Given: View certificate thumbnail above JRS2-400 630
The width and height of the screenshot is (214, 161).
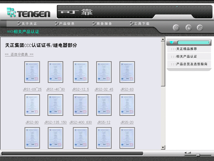Looking at the screenshot, I should (80, 105).
